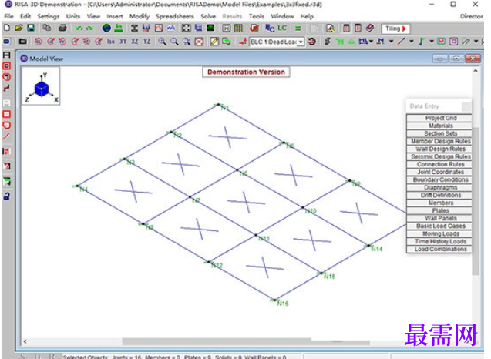Click the camera snapshot icon
Viewport: 491px width, 359px height.
[22, 42]
